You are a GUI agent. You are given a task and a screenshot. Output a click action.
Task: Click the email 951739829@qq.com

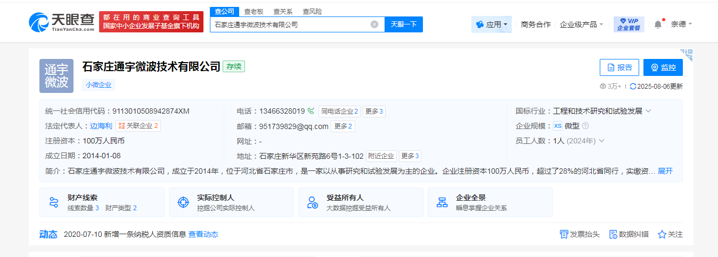click(x=294, y=126)
